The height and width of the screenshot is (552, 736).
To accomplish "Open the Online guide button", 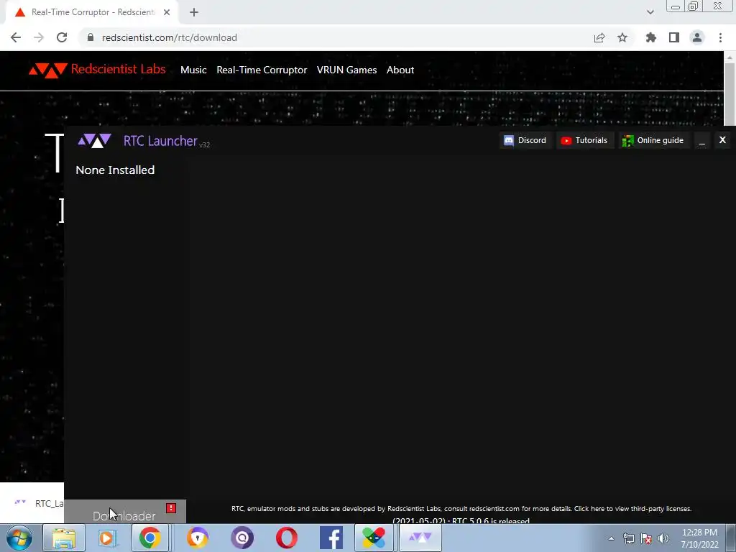I will 653,140.
